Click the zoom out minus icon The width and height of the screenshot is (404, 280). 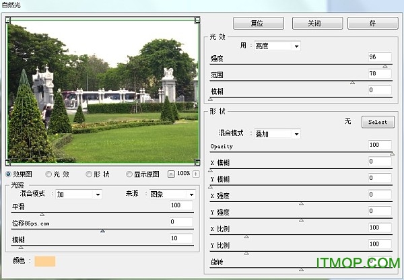tap(171, 174)
